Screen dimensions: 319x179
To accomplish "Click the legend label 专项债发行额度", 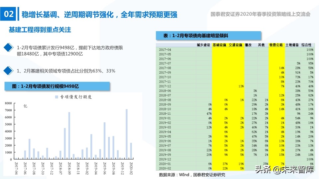I will coord(76,97).
